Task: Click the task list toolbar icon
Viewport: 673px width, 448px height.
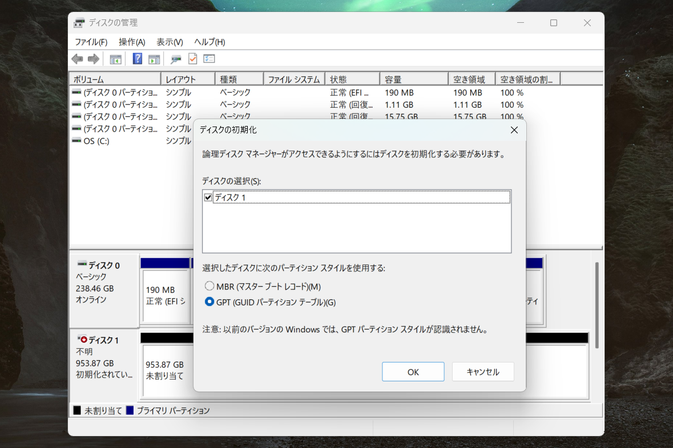Action: pyautogui.click(x=209, y=59)
